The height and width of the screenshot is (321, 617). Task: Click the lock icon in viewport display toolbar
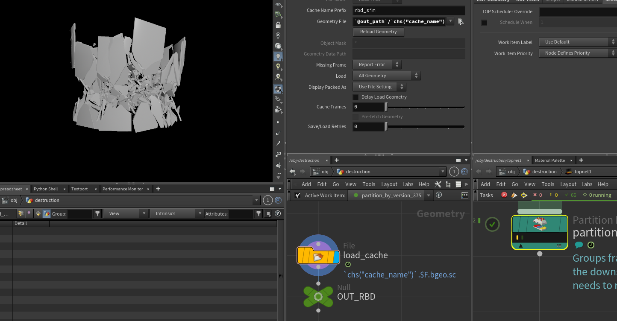point(278,25)
